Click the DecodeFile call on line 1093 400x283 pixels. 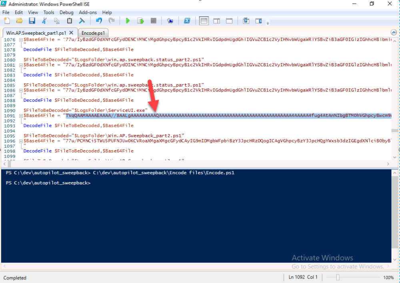[78, 125]
